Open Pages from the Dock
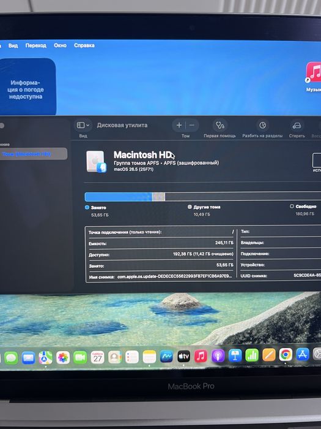This screenshot has height=429, width=321. click(x=269, y=355)
